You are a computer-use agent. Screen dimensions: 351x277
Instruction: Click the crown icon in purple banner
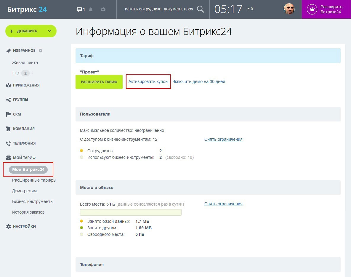tap(312, 9)
